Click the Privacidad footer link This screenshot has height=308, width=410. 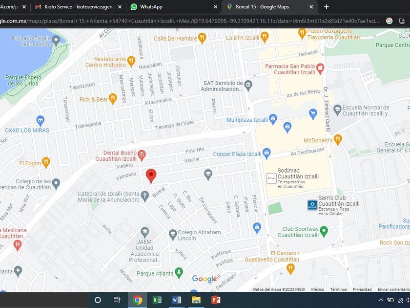pyautogui.click(x=362, y=289)
